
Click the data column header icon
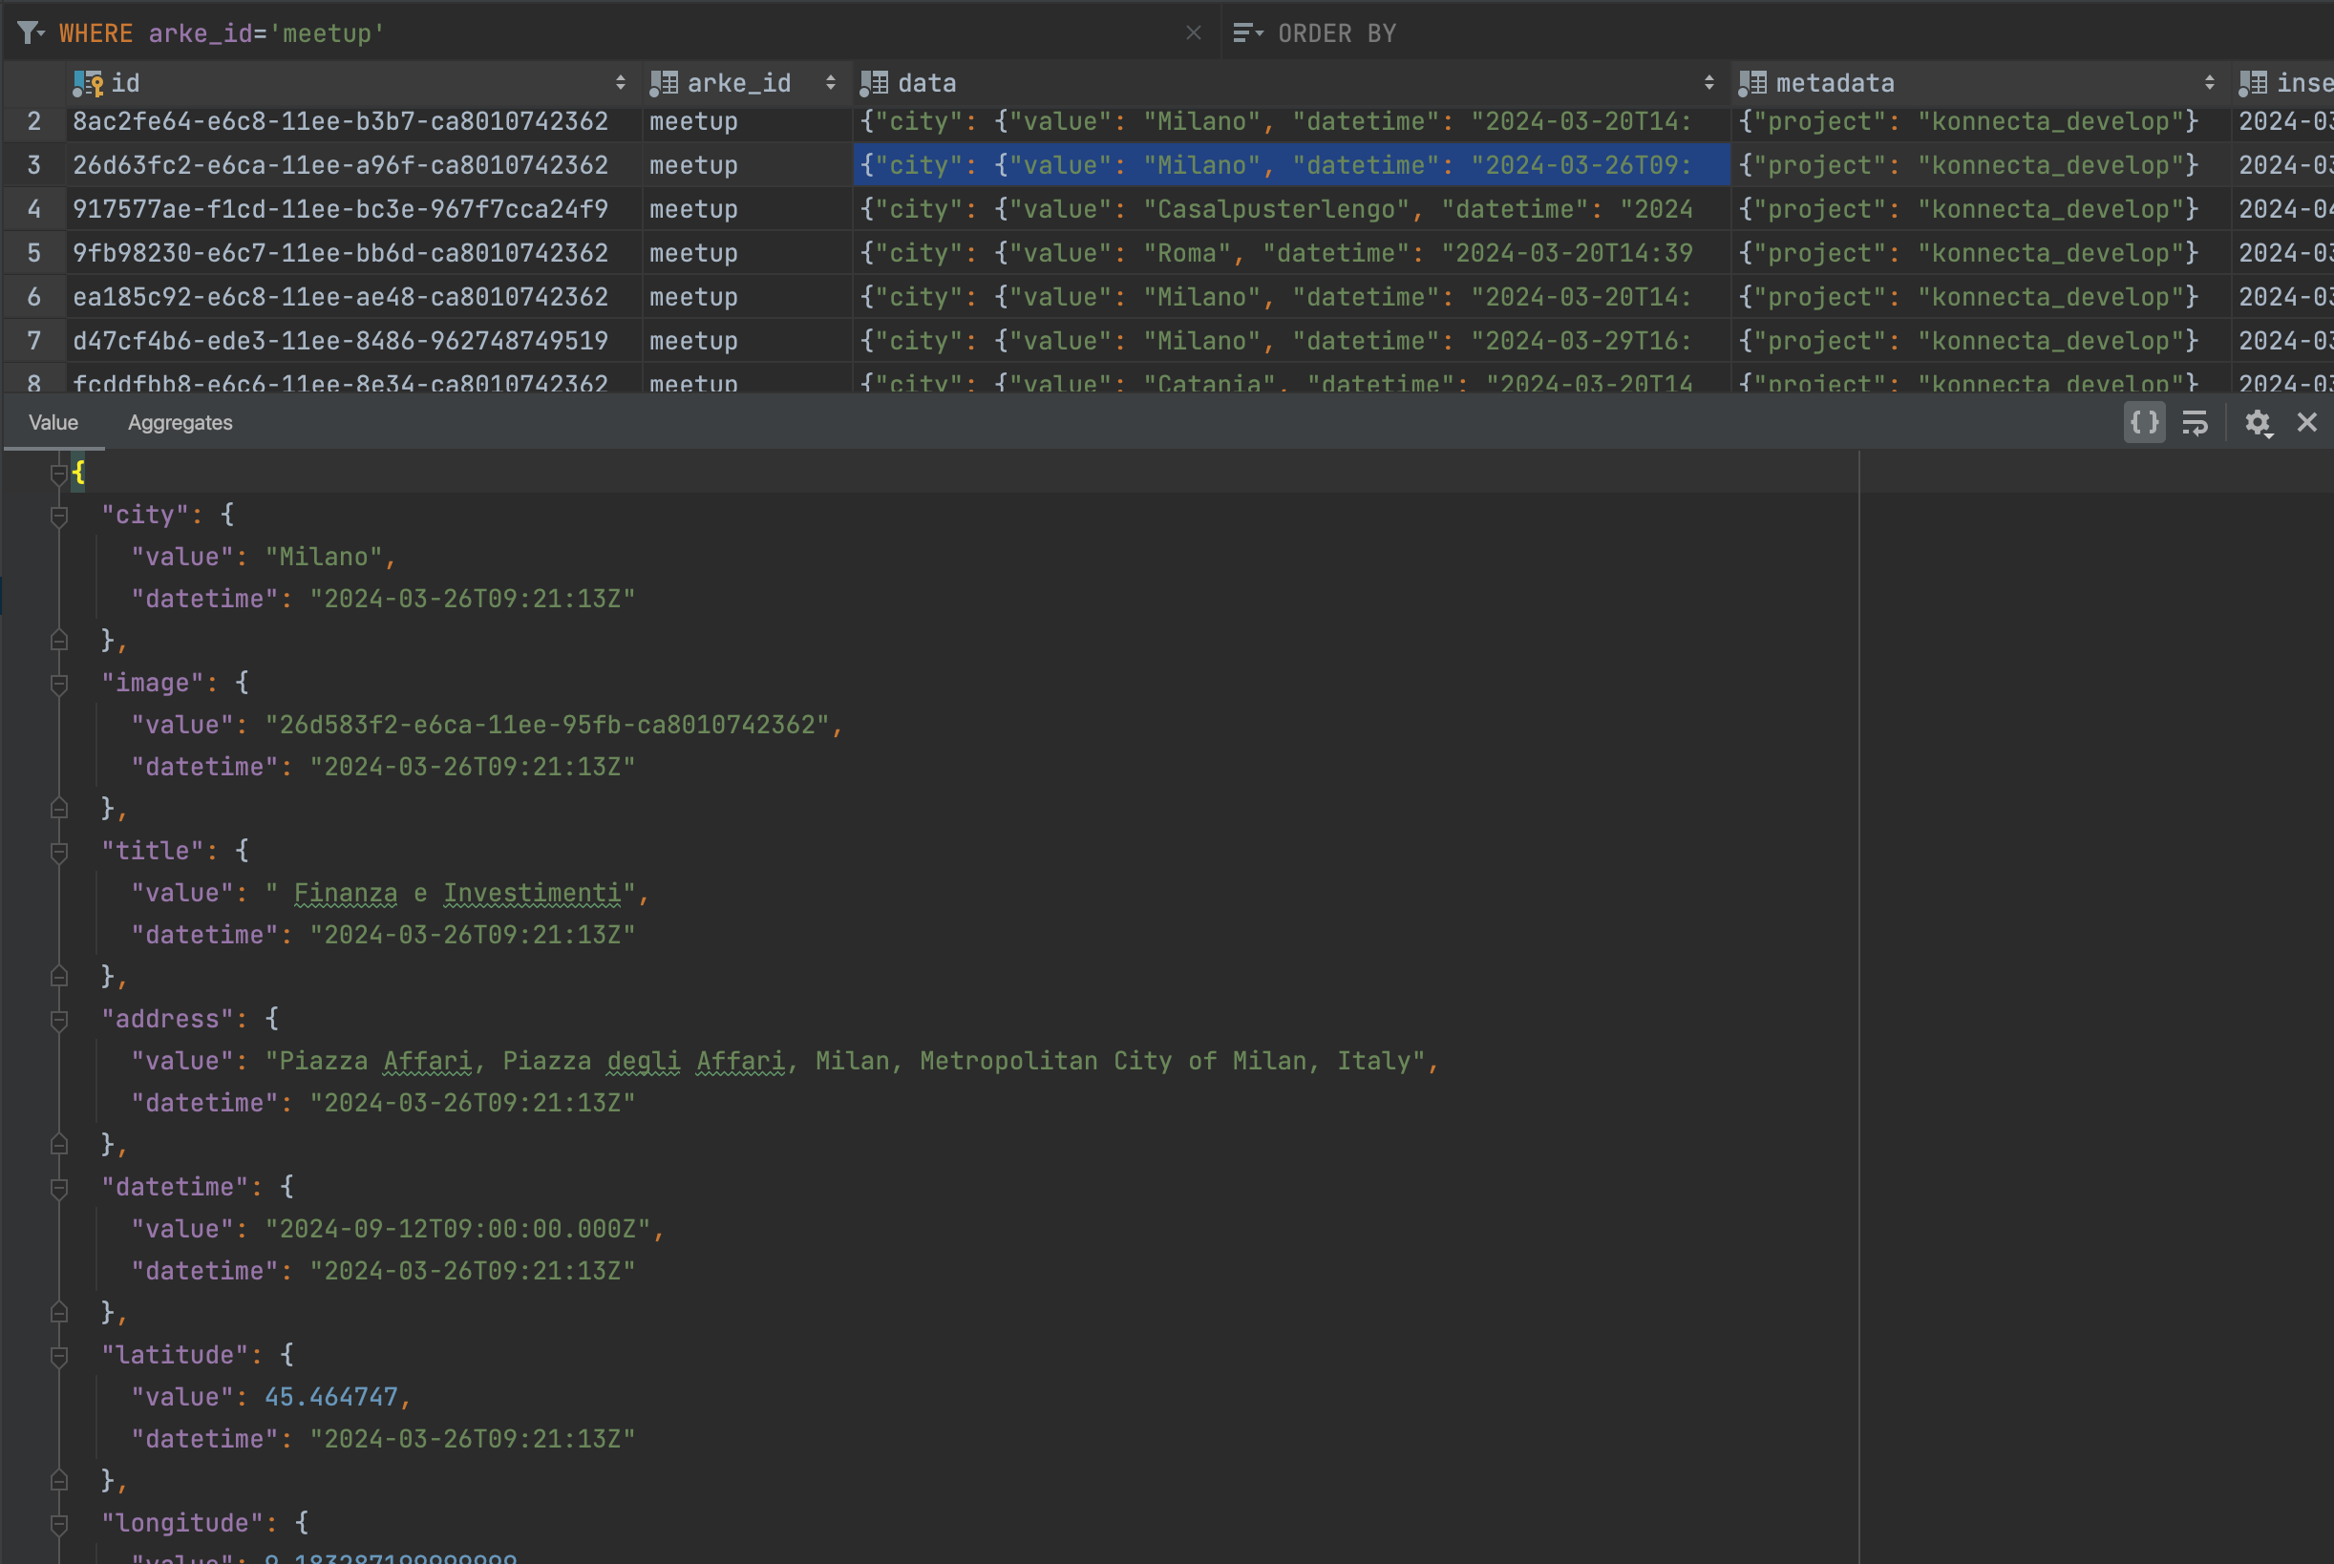tap(874, 84)
